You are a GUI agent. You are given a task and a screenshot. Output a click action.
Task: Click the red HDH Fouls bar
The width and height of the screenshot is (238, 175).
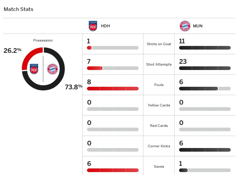[113, 89]
